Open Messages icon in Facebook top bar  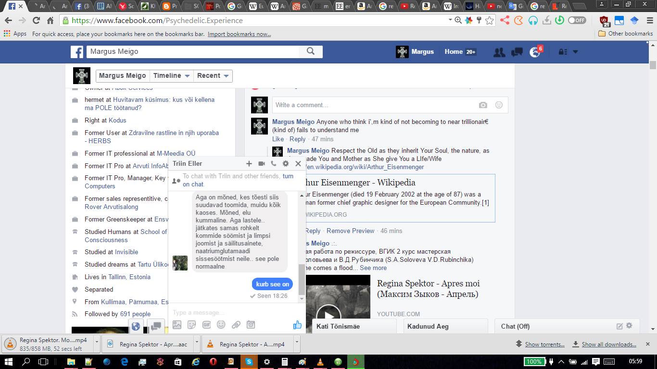click(517, 52)
